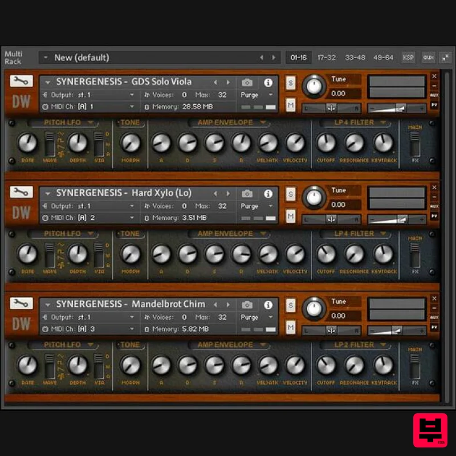This screenshot has width=456, height=456.
Task: Go to previous multi in Multi Rack header
Action: click(x=262, y=58)
